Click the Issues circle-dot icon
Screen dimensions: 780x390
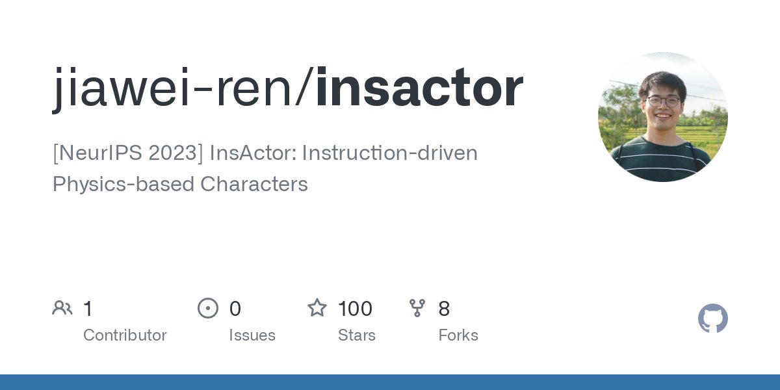point(208,308)
